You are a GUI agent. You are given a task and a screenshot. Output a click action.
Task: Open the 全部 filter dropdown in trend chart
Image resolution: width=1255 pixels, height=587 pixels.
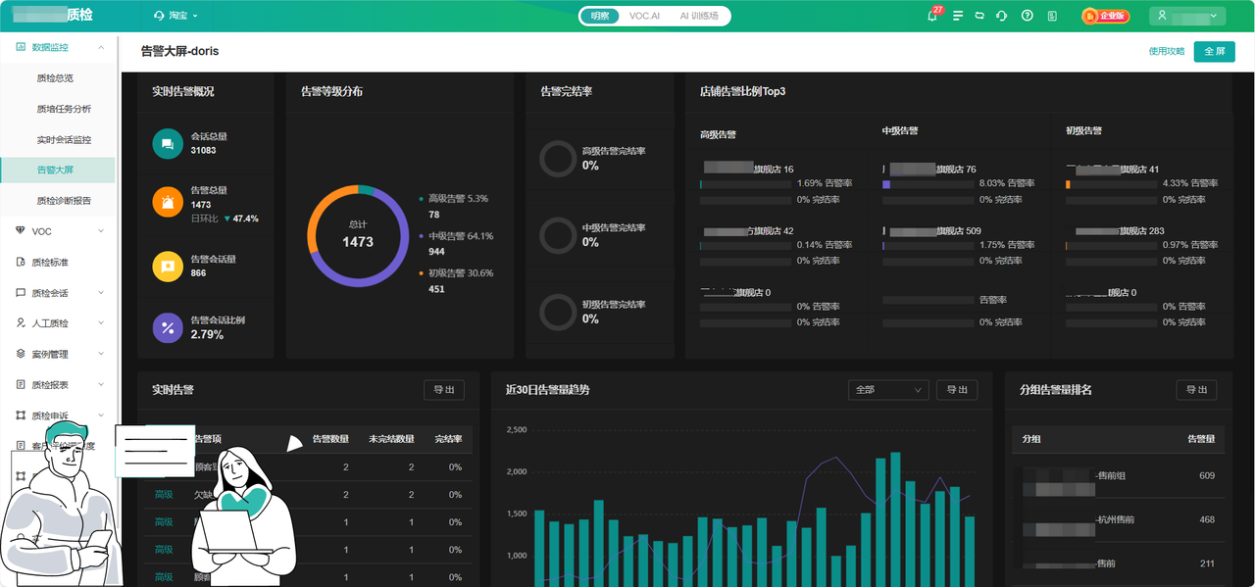[x=888, y=390]
